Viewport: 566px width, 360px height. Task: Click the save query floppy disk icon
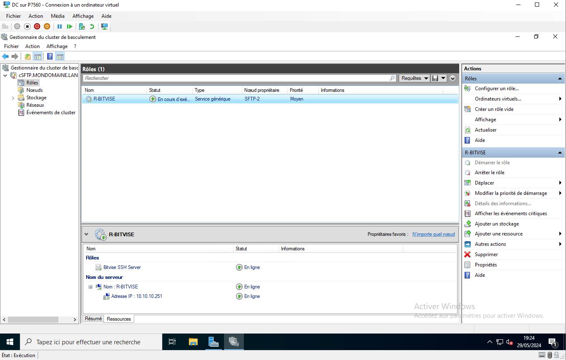[435, 78]
